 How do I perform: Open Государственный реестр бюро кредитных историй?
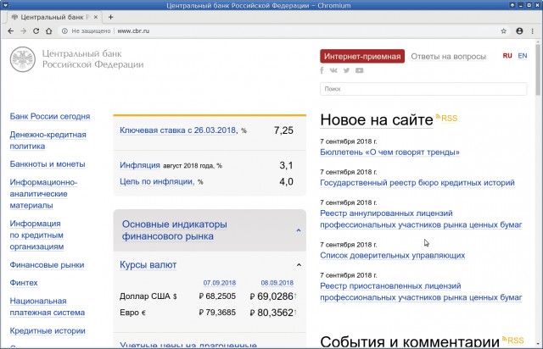click(x=417, y=183)
